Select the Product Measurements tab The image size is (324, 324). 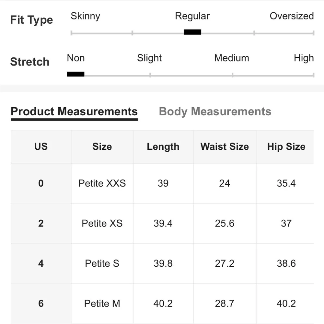click(74, 111)
